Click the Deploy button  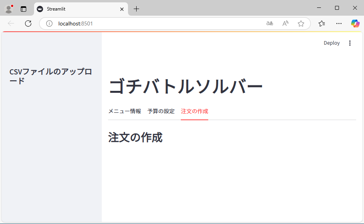coord(332,43)
